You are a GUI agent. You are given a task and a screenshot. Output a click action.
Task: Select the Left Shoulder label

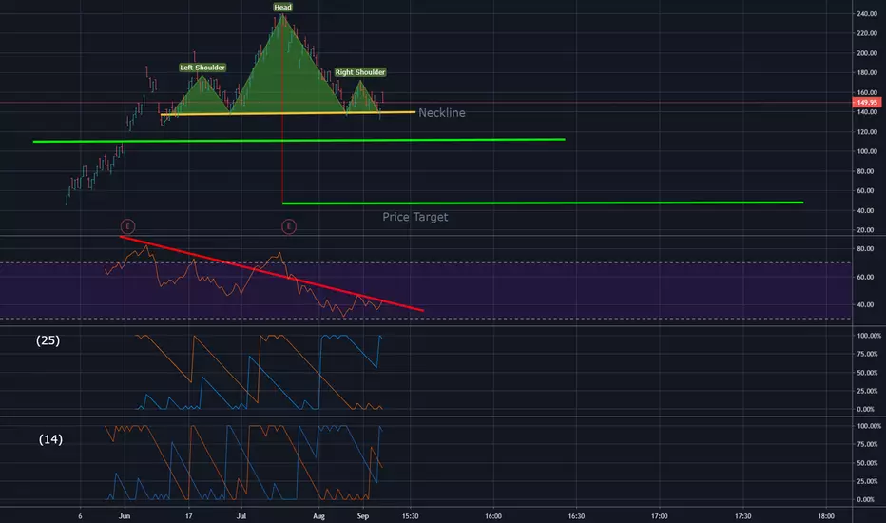point(202,68)
